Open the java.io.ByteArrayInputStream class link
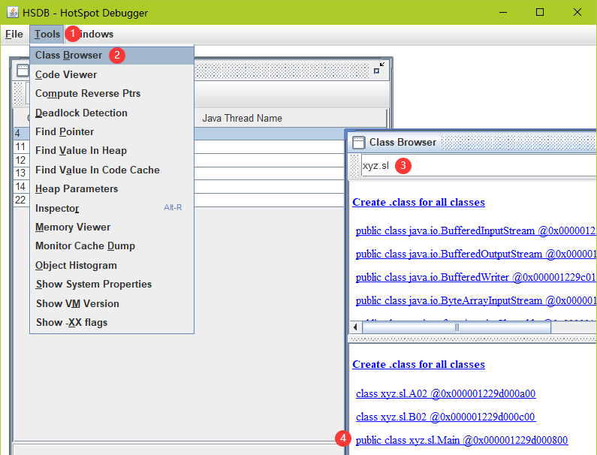 point(475,301)
